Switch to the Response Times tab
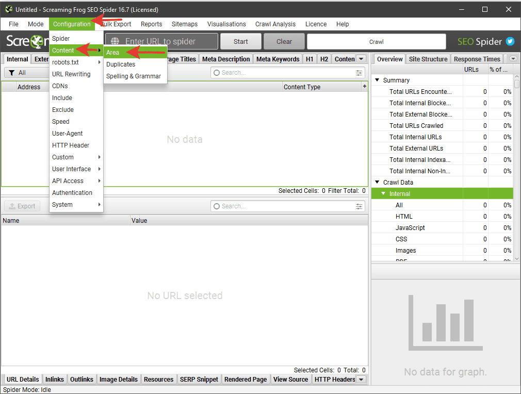 pyautogui.click(x=477, y=59)
